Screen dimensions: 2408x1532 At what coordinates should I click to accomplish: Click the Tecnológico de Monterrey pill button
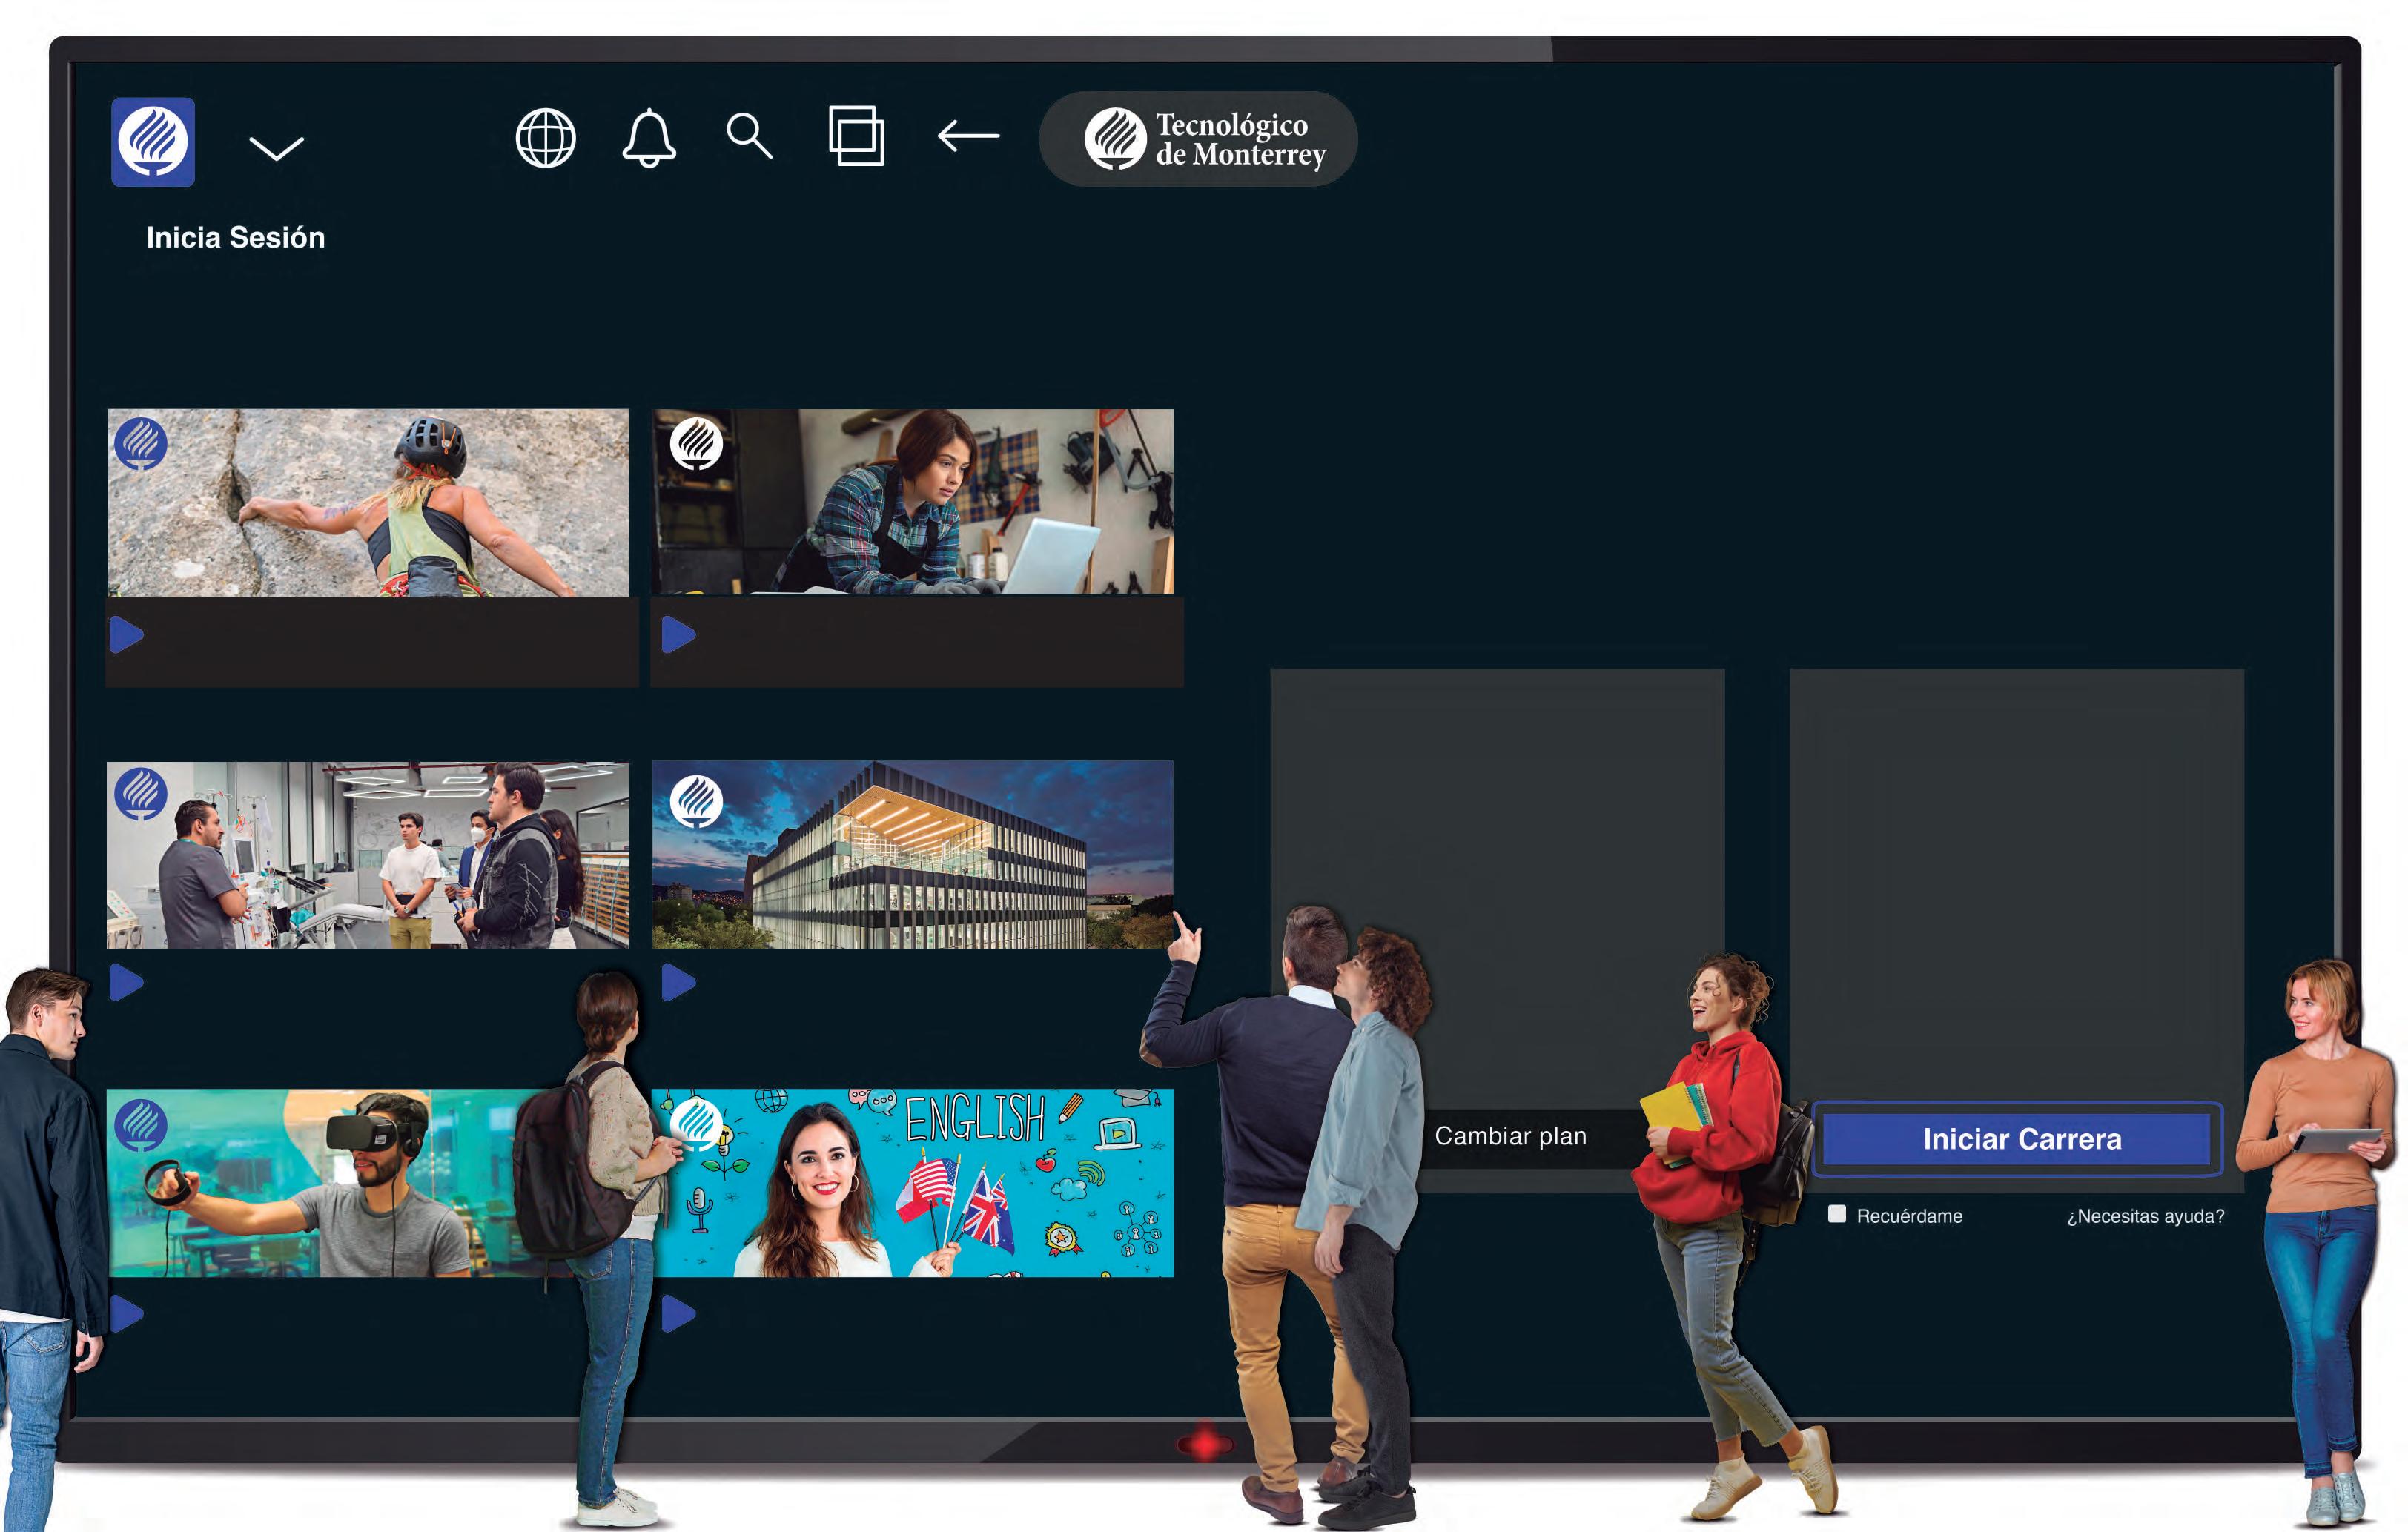[x=1198, y=139]
